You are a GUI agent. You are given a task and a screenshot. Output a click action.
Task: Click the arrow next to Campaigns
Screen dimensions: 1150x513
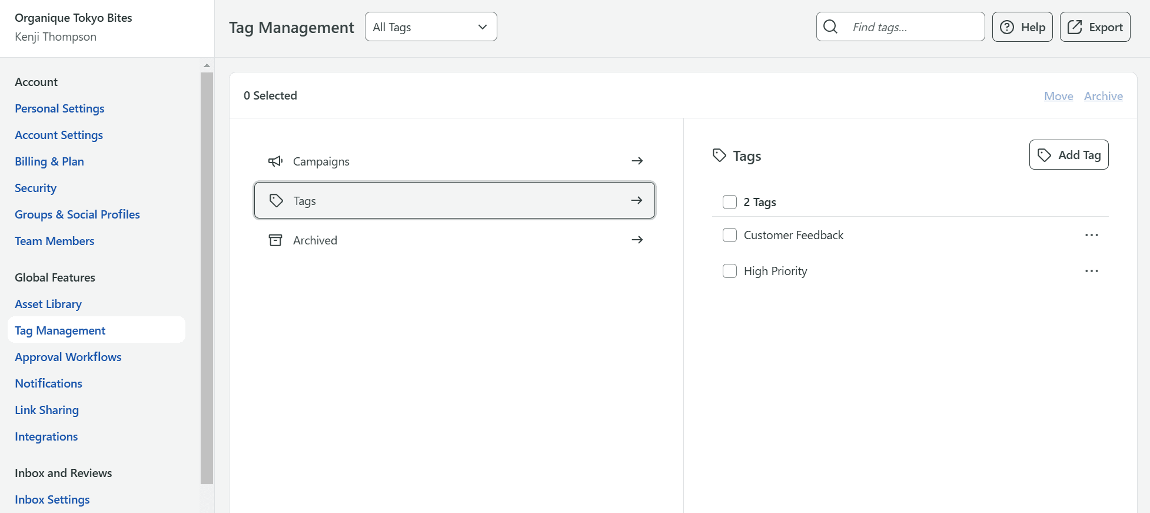pos(637,161)
